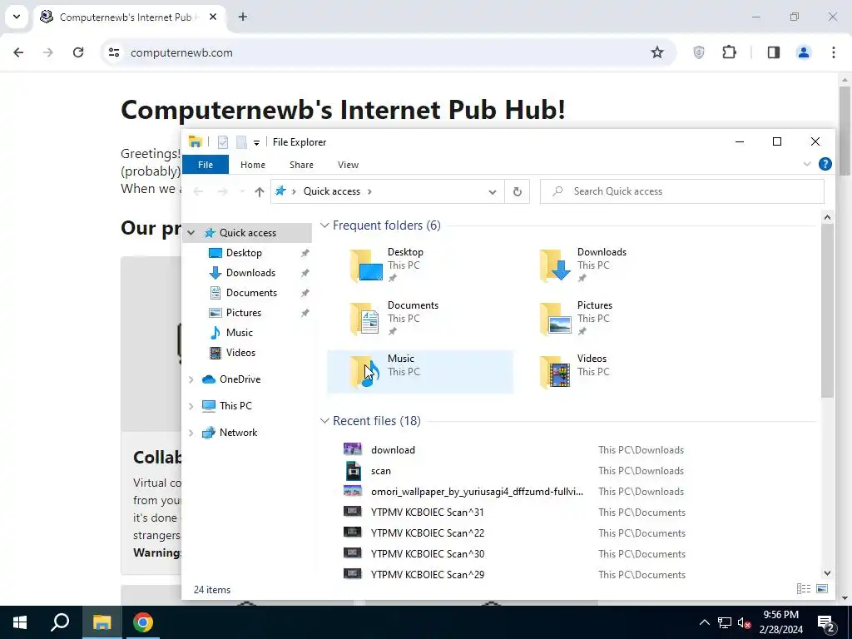Open the Share ribbon tab
The height and width of the screenshot is (639, 852).
(301, 165)
